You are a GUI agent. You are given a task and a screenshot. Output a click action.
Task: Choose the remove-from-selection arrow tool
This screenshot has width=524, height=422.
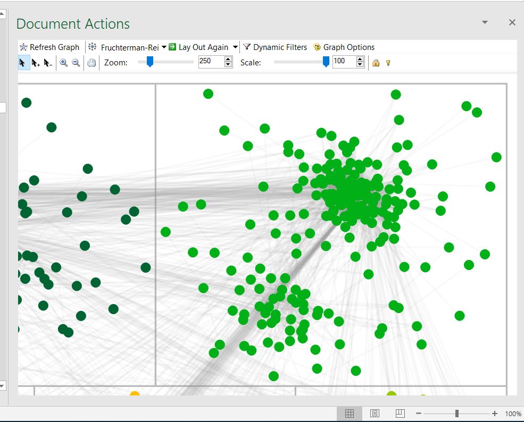point(47,62)
